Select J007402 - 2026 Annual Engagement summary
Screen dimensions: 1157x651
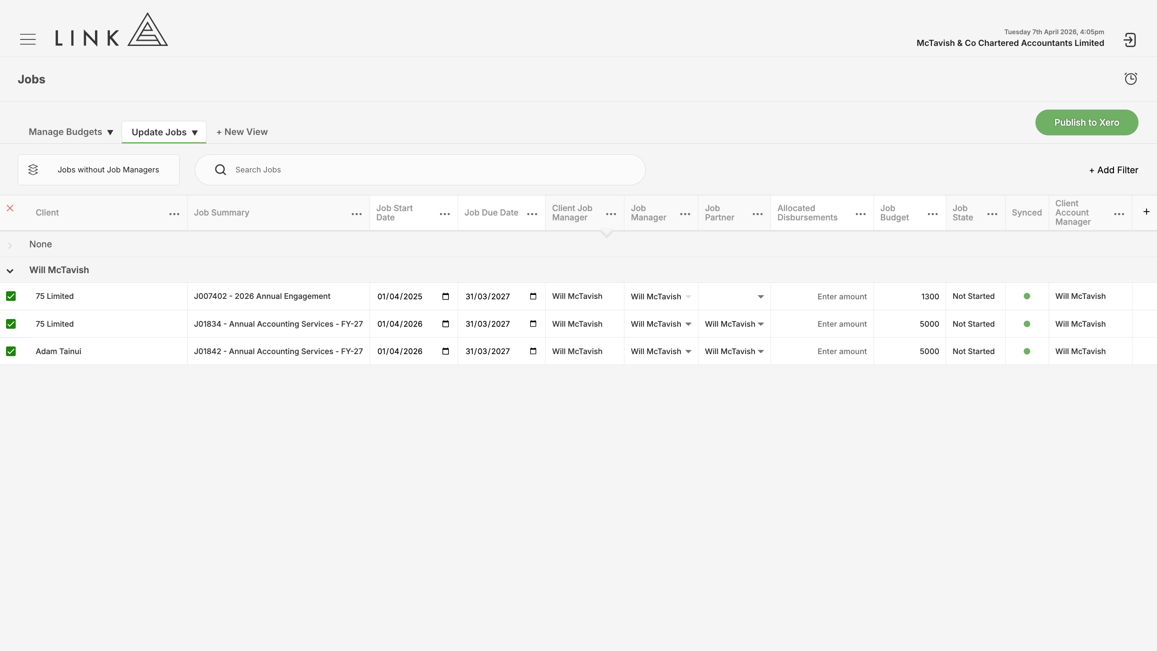262,296
